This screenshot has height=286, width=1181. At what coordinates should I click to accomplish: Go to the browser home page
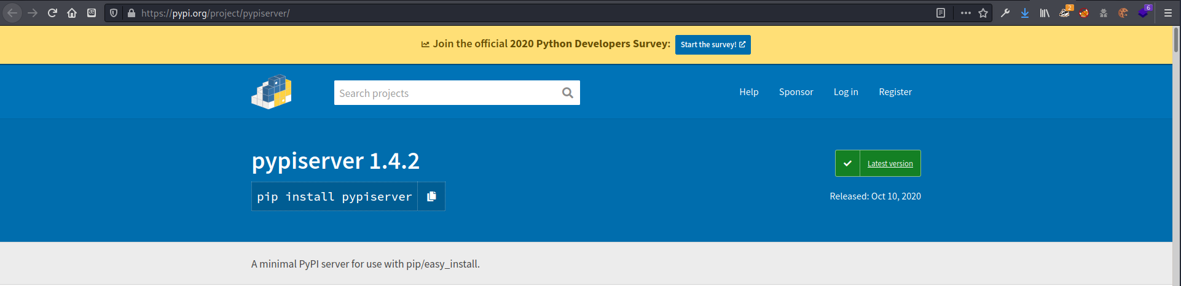(x=72, y=13)
